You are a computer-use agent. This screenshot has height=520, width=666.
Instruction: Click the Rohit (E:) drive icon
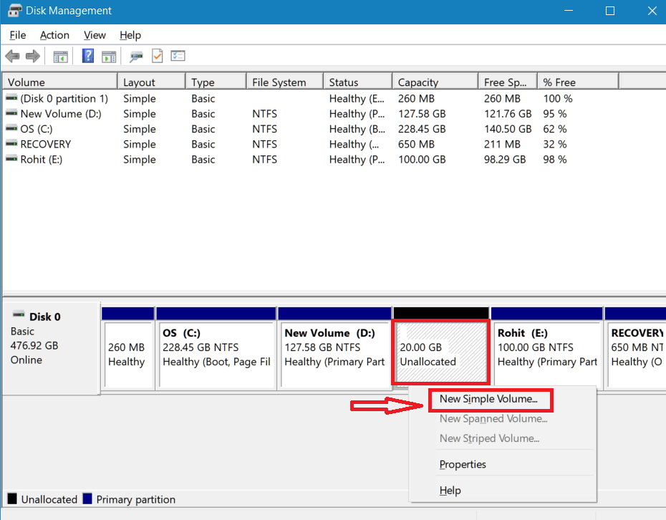(10, 159)
